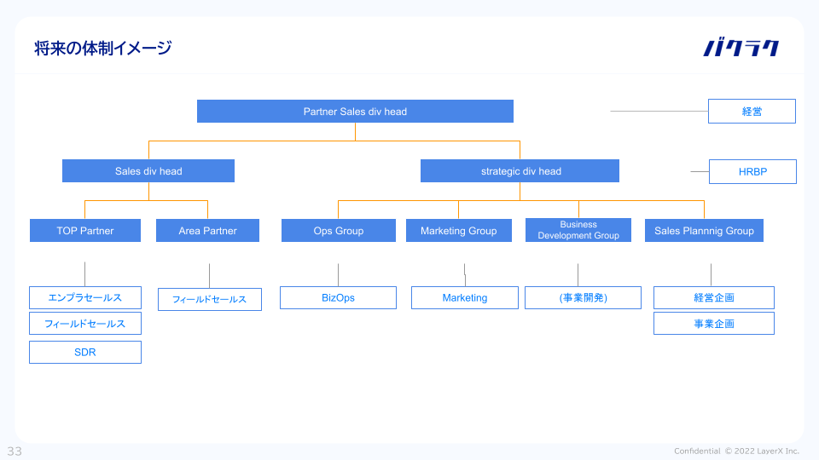Image resolution: width=819 pixels, height=460 pixels.
Task: Click フィールドセールス box under TOP Partner
Action: pyautogui.click(x=85, y=324)
